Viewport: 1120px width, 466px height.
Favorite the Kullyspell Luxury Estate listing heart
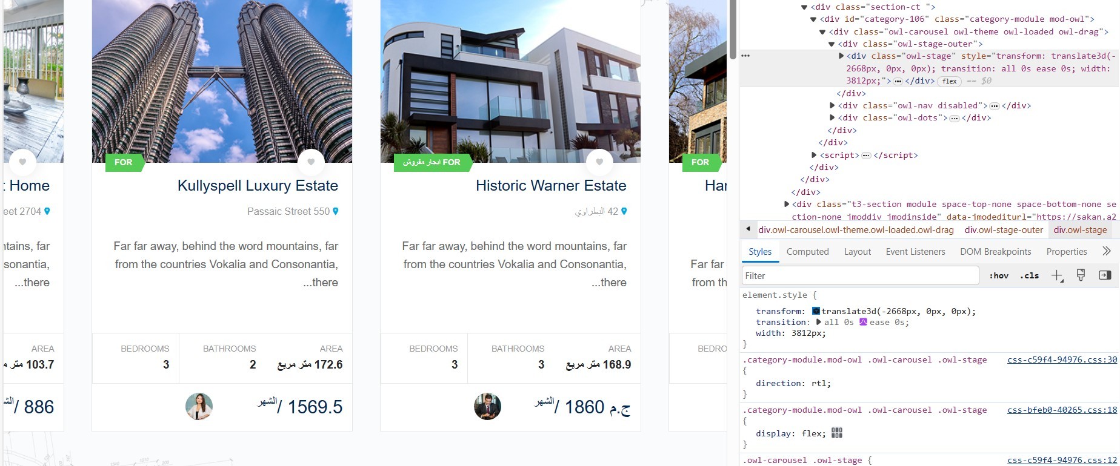[x=311, y=162]
